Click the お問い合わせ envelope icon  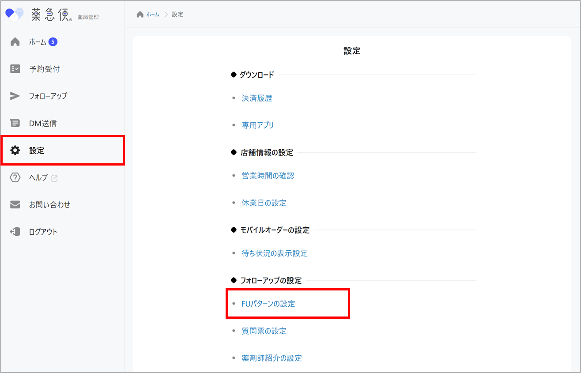coord(15,205)
